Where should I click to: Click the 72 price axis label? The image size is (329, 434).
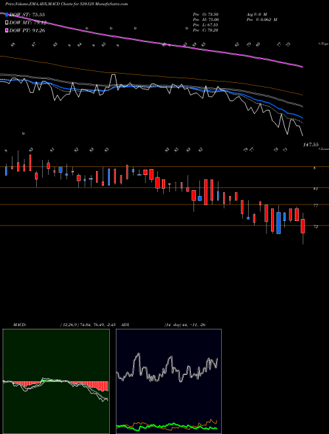pos(315,227)
